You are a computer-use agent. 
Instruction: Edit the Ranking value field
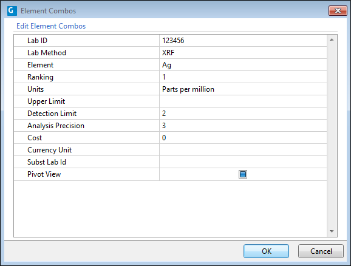[243, 77]
